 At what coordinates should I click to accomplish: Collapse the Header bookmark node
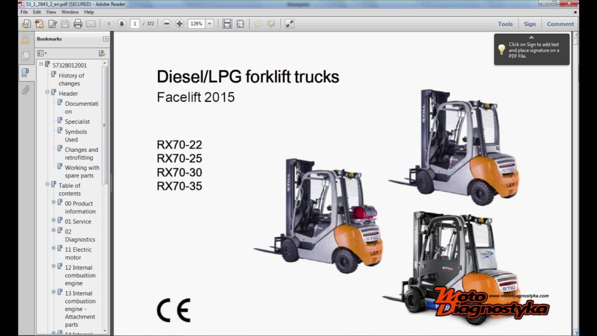(47, 92)
